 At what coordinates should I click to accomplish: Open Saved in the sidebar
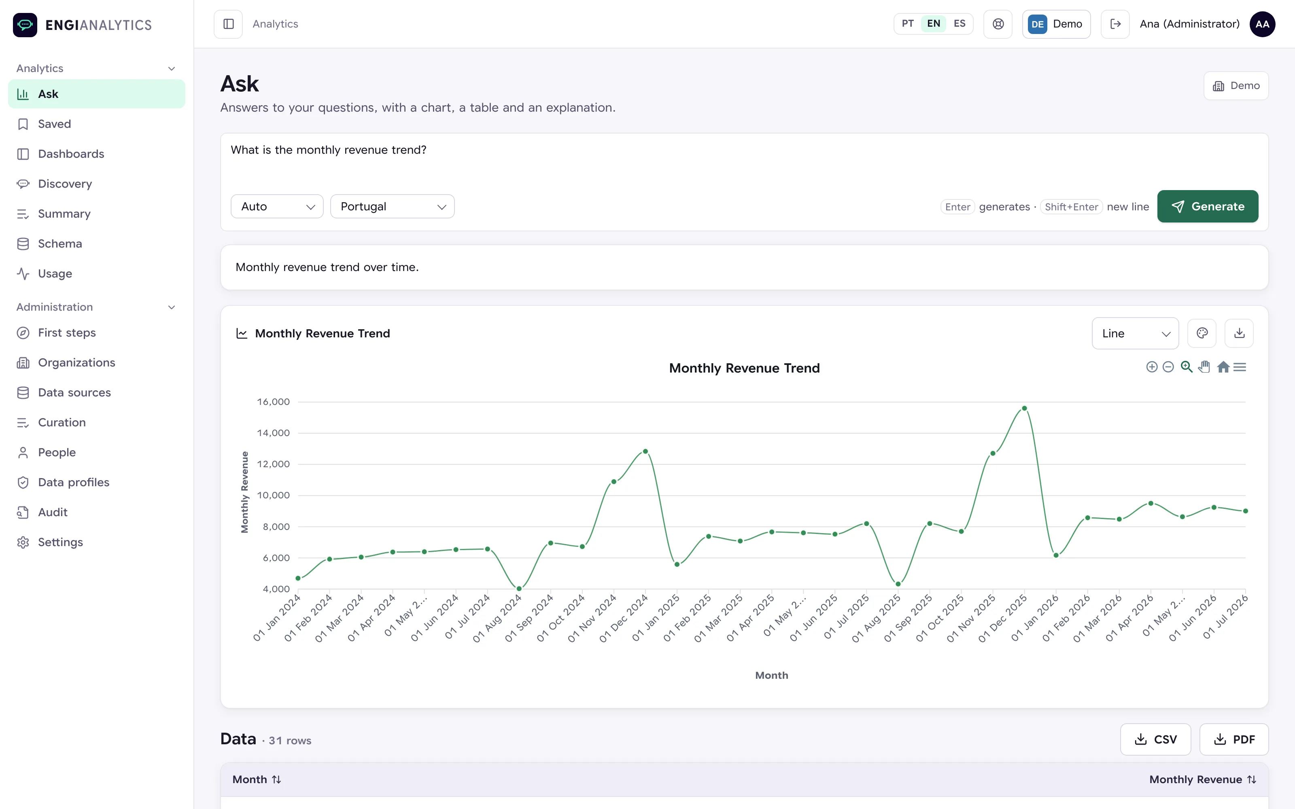pyautogui.click(x=96, y=124)
